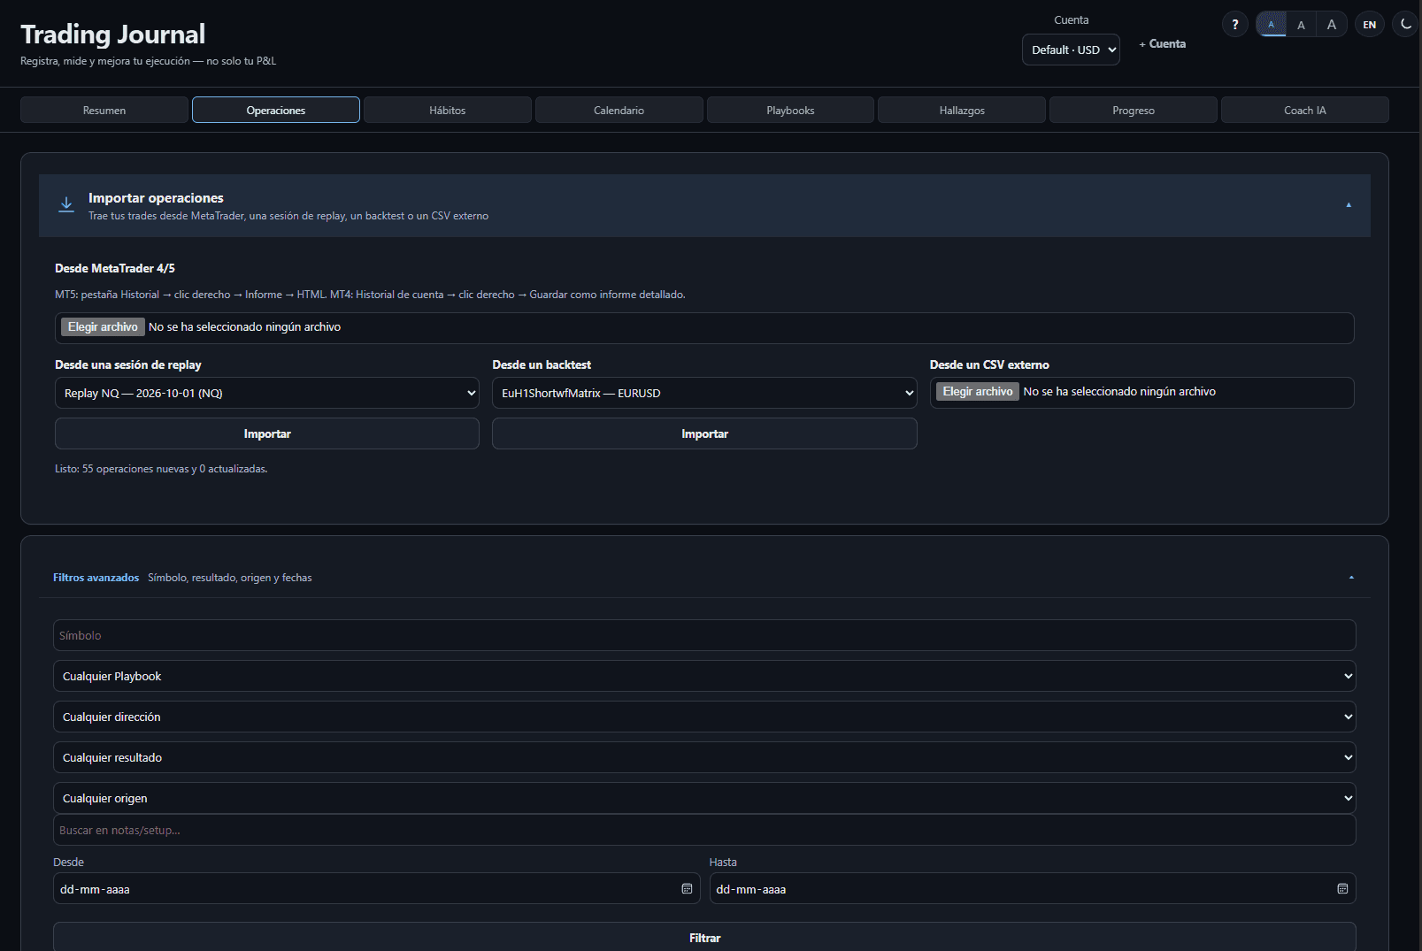Click the Hasta date field
This screenshot has height=951, width=1422.
click(1033, 888)
